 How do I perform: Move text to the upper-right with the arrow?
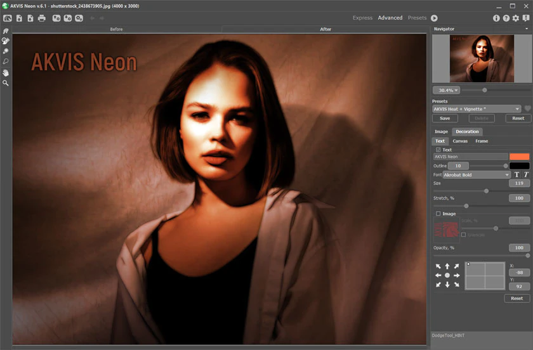tap(456, 266)
